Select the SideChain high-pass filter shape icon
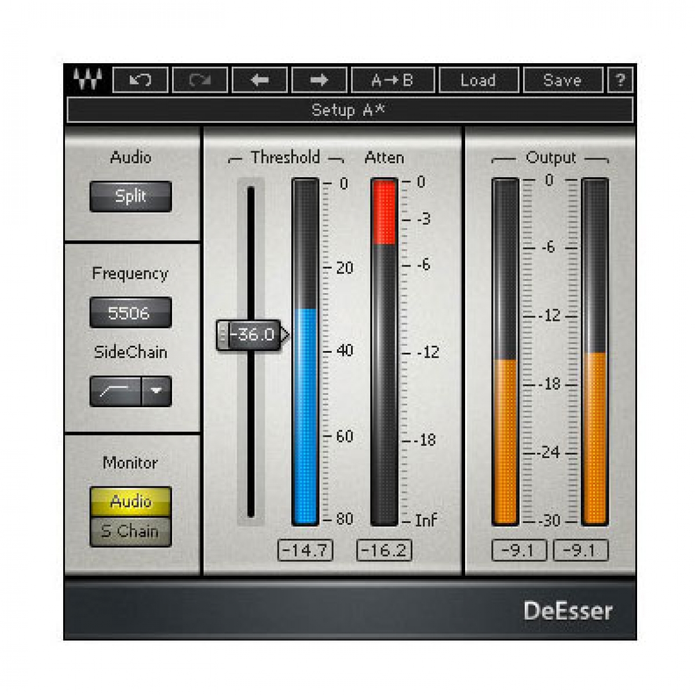695x695 pixels. point(115,392)
